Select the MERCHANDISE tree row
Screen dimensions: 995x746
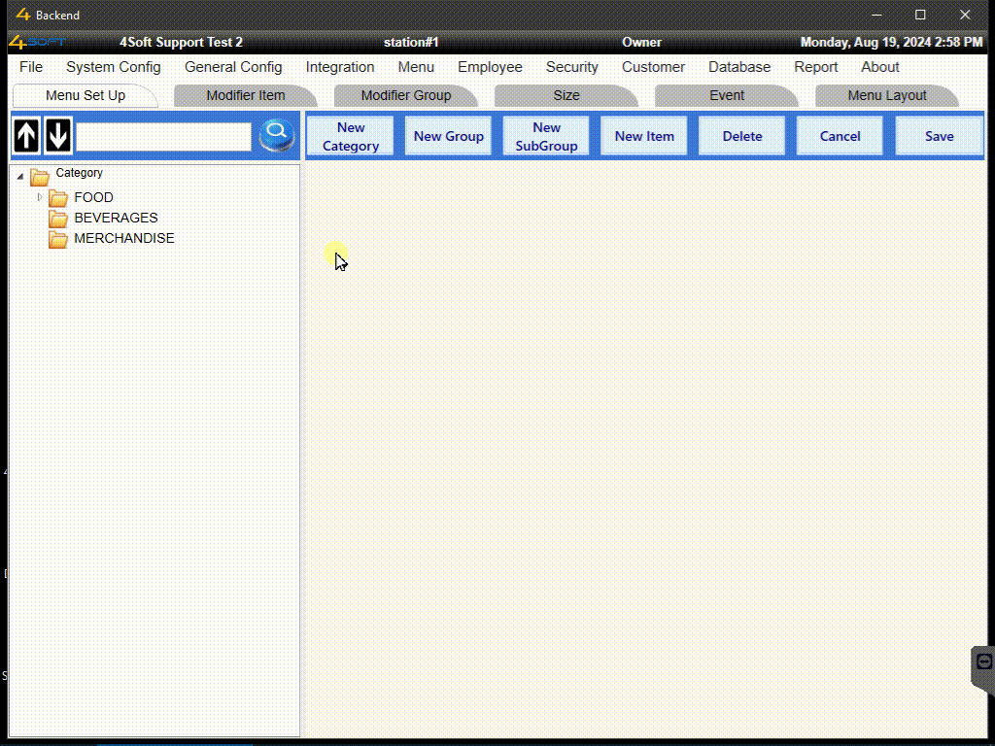pos(123,238)
